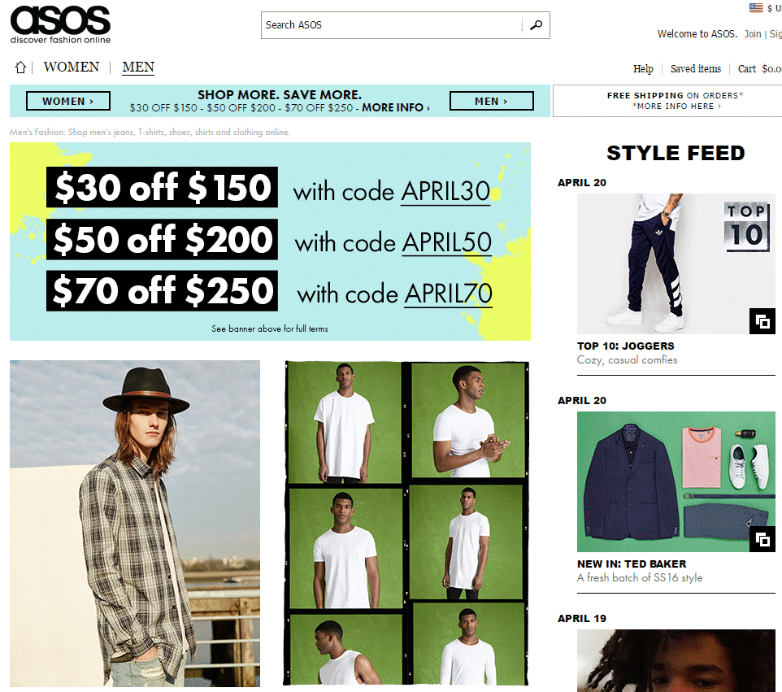Click the Top 10 badge on joggers image
Viewport: 782px width, 692px height.
tap(746, 227)
